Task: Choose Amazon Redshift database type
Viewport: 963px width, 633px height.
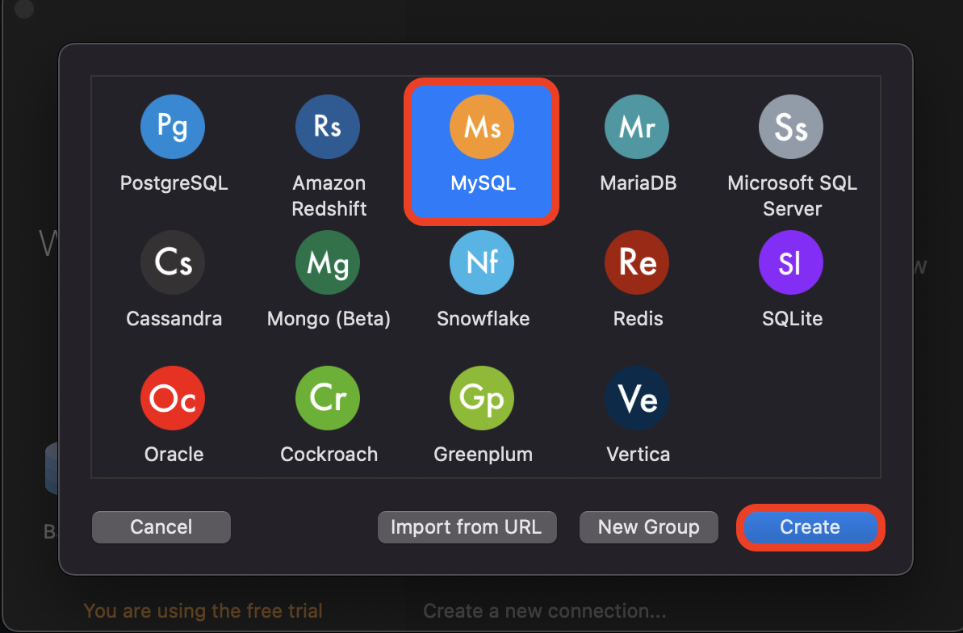Action: (328, 127)
